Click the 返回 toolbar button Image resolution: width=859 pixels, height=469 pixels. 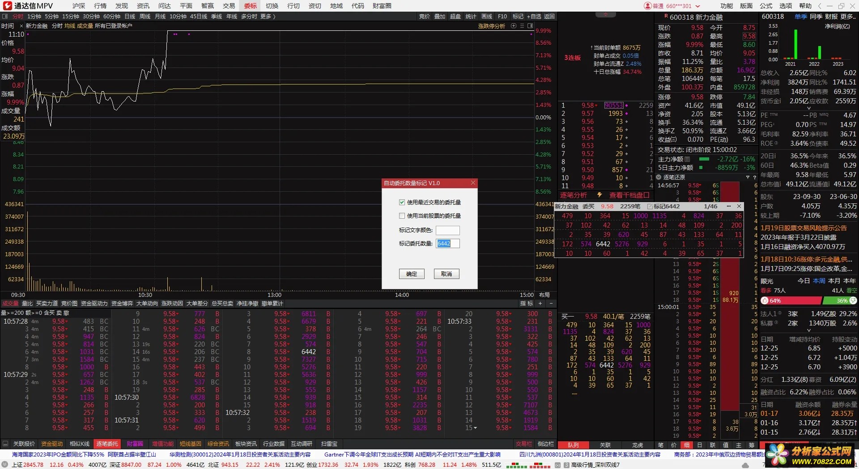tap(549, 17)
